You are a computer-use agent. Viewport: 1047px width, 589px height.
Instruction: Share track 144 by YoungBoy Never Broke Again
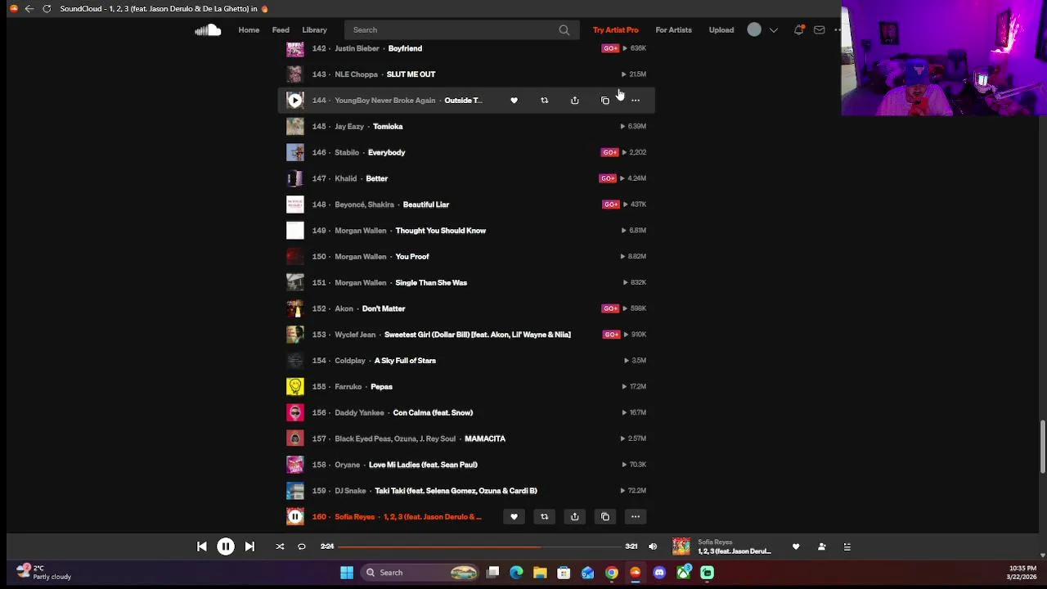point(574,101)
